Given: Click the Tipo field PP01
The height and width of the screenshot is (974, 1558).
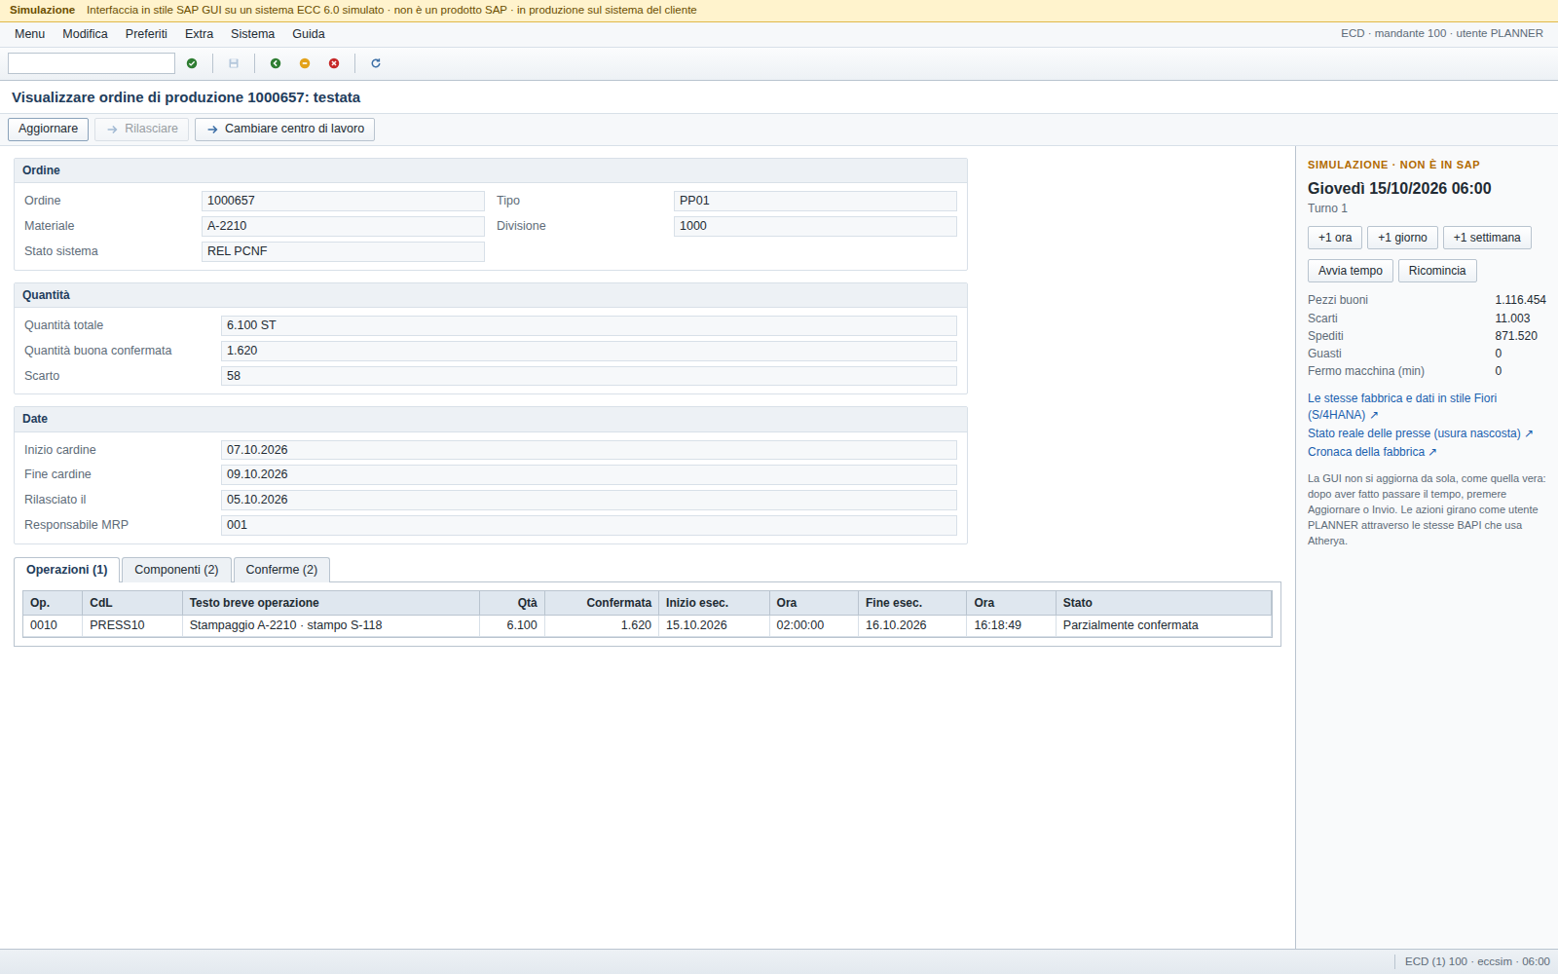Looking at the screenshot, I should (815, 201).
